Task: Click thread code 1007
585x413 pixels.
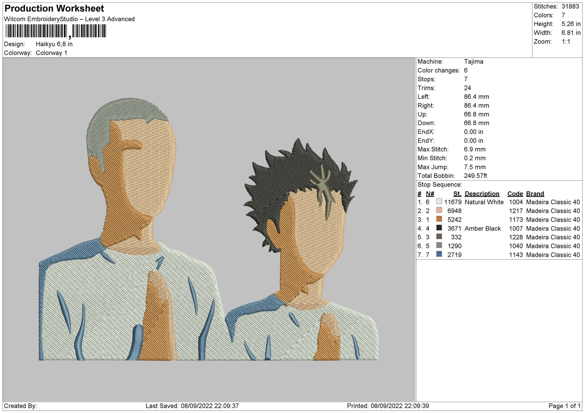Action: pos(516,229)
